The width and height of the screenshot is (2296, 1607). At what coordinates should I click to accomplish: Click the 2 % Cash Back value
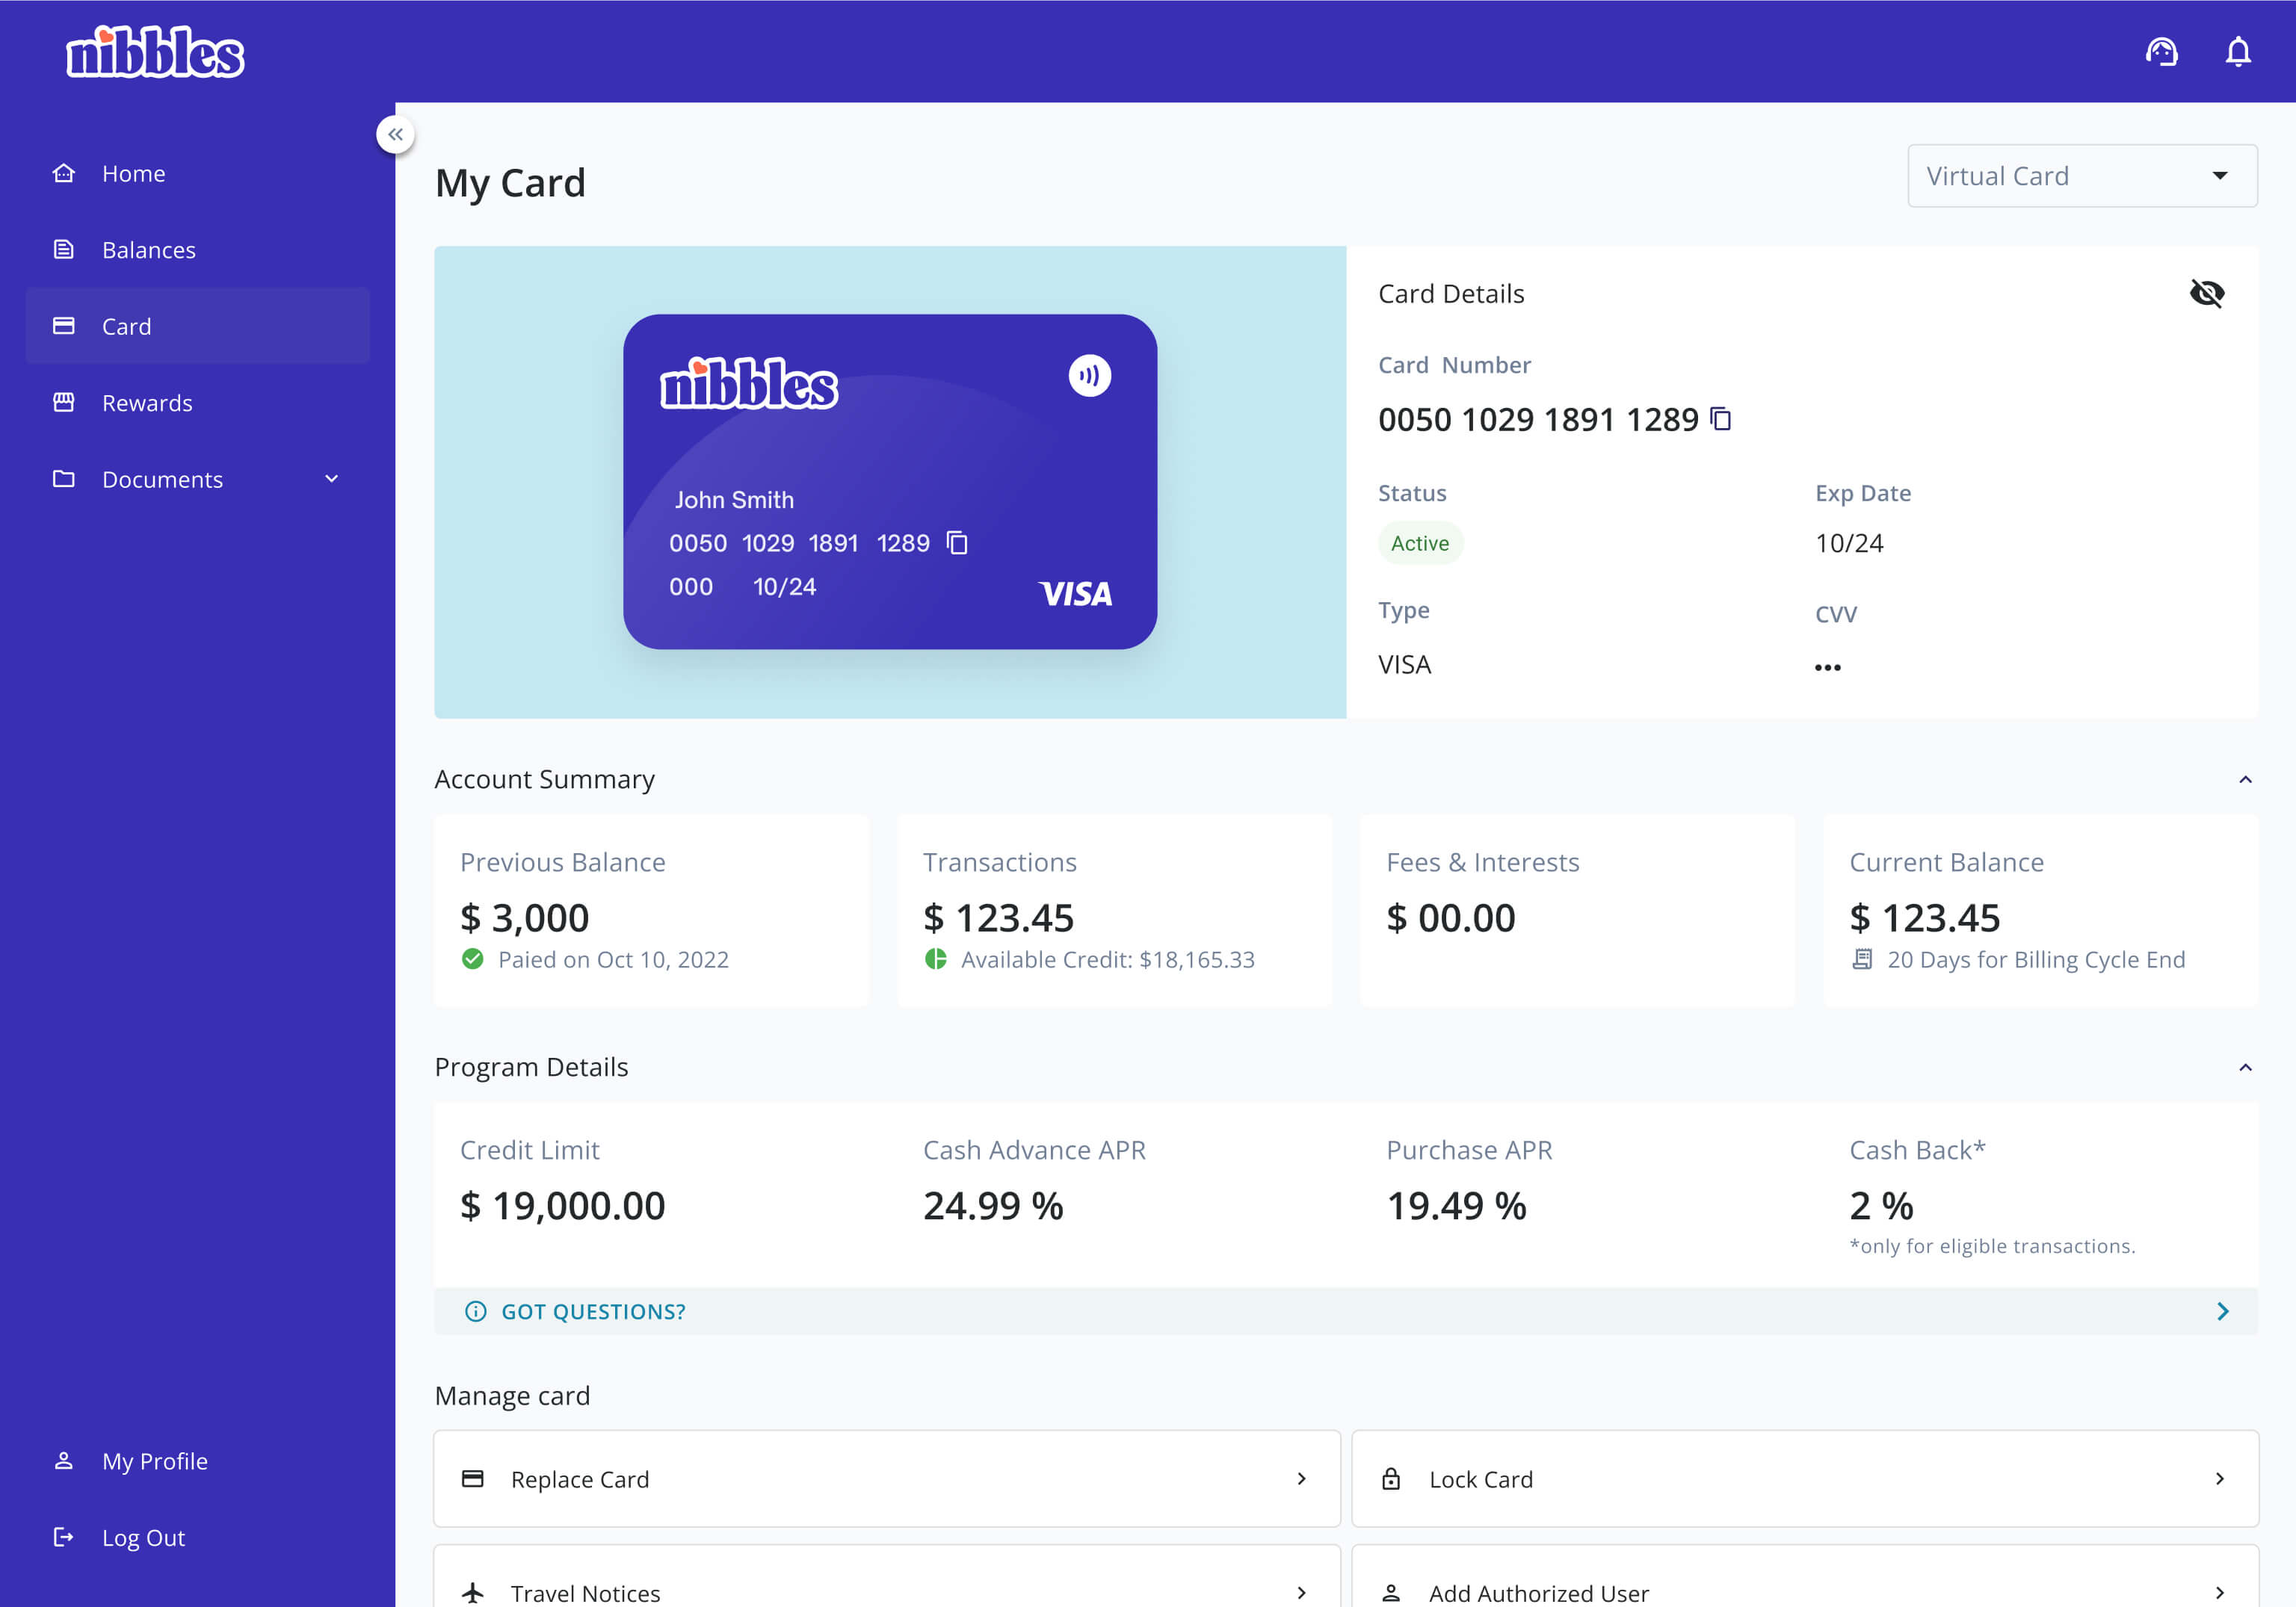1881,1205
